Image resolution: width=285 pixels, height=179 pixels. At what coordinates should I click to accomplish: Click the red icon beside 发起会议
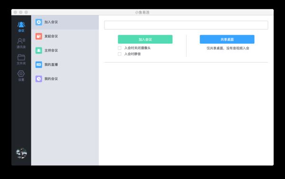point(39,37)
